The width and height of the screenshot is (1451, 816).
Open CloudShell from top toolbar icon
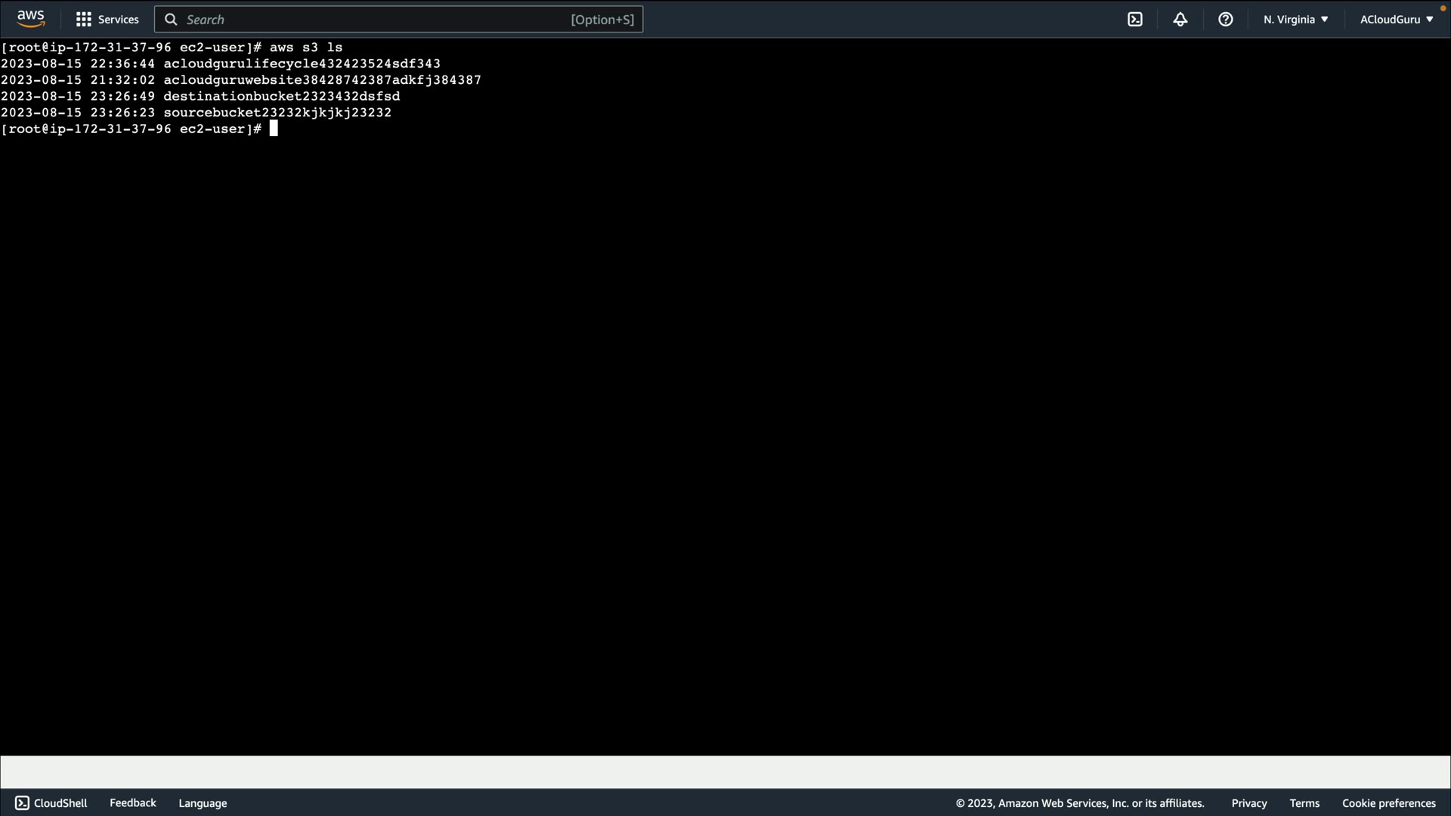pos(1135,20)
